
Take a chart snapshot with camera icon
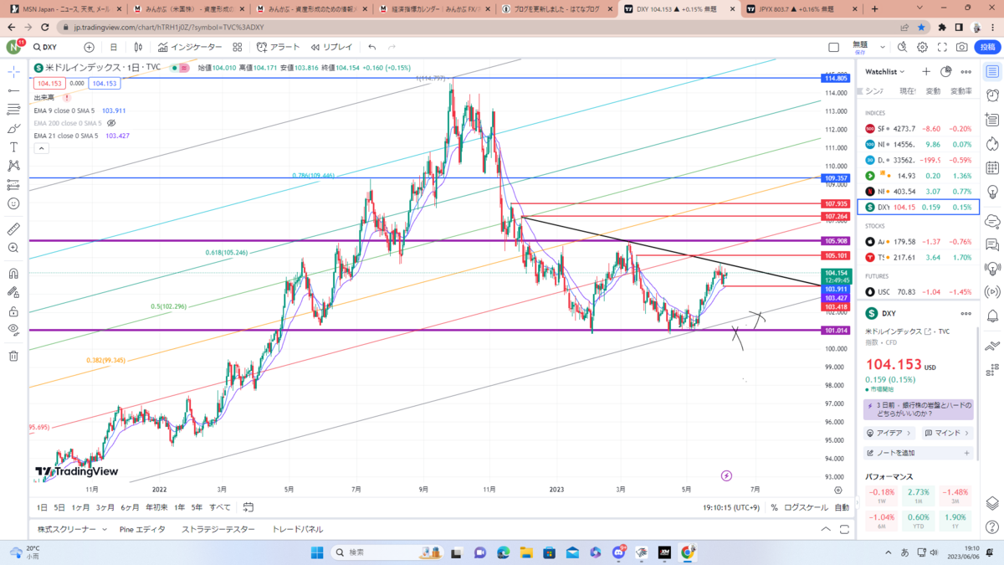pyautogui.click(x=962, y=47)
